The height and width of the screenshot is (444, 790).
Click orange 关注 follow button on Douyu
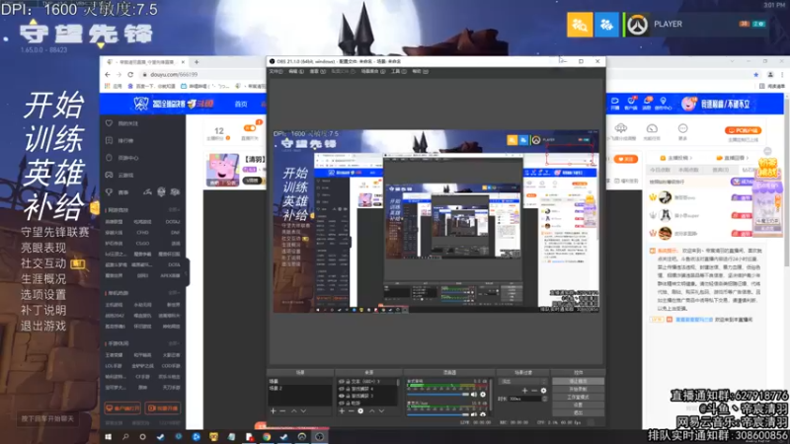point(626,159)
